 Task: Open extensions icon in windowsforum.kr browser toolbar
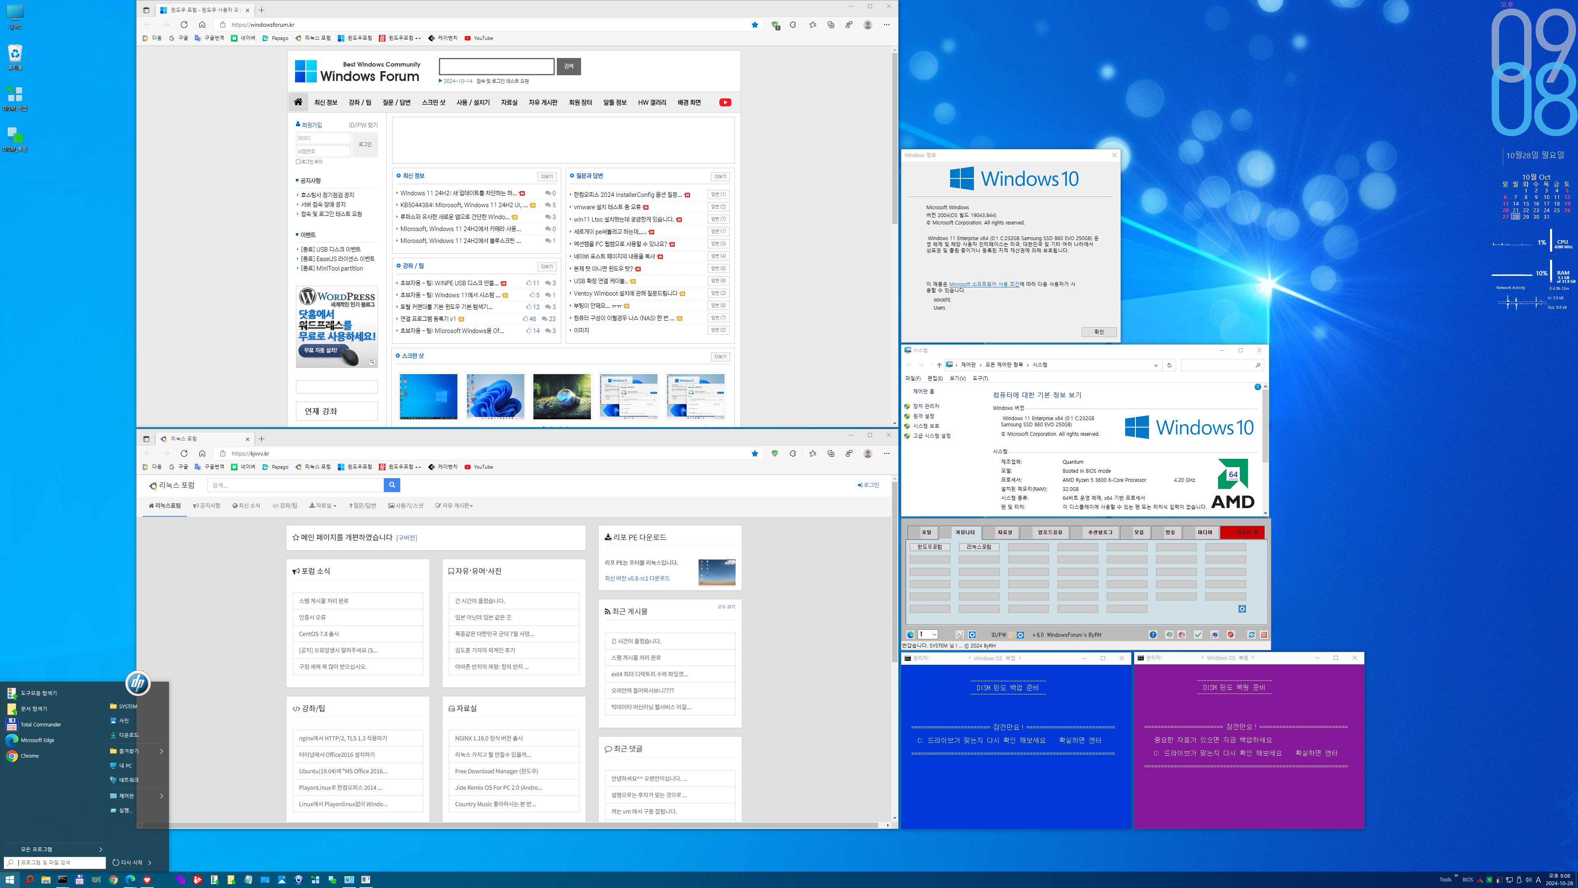(x=793, y=25)
